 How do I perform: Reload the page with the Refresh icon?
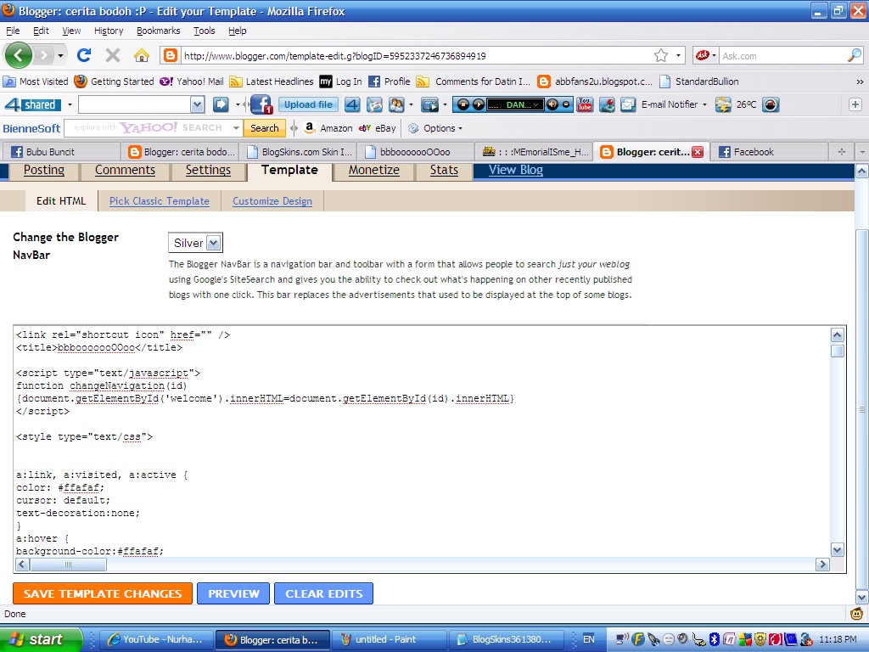click(x=84, y=55)
